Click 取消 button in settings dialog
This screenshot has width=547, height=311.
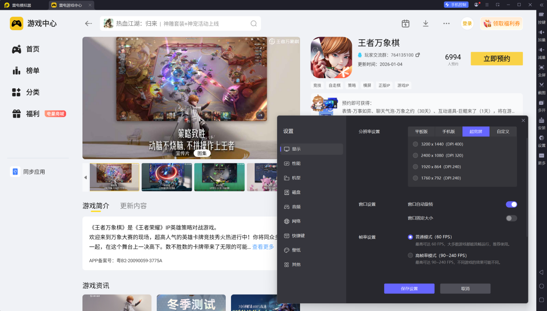(x=465, y=289)
